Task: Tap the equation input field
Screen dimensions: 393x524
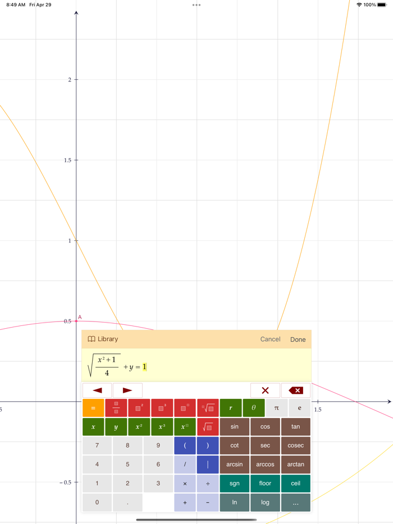Action: (x=196, y=365)
